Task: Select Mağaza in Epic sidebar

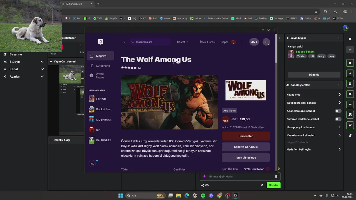Action: click(x=100, y=56)
